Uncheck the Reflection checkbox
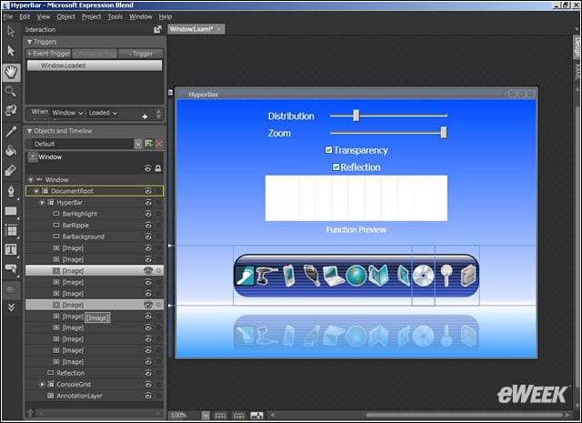Viewport: 582px width, 423px height. pyautogui.click(x=336, y=167)
